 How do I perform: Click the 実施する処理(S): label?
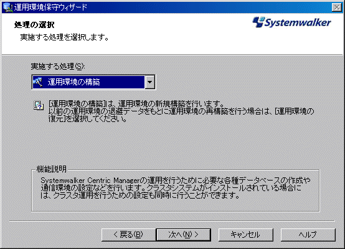(58, 66)
